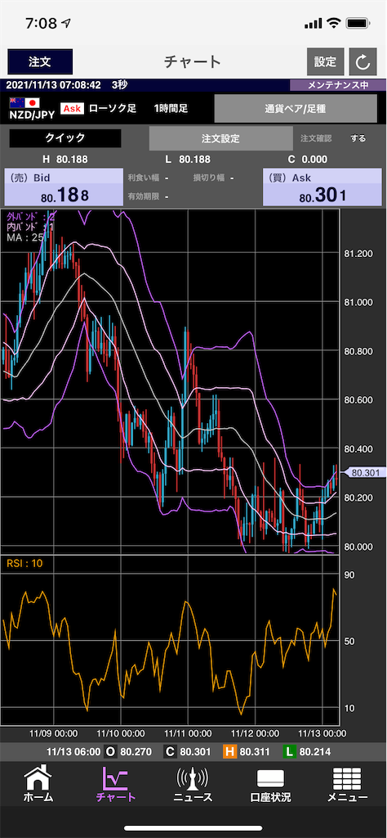Tap the RSI indicator panel
Screen dimensions: 387x838
(x=170, y=640)
